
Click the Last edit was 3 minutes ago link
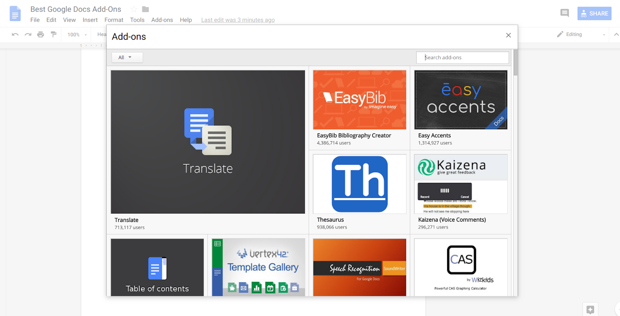point(238,20)
